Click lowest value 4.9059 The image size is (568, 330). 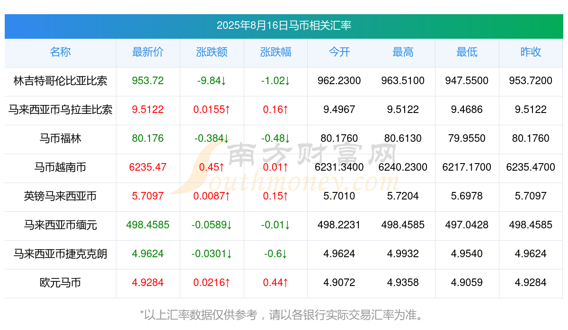click(x=467, y=283)
